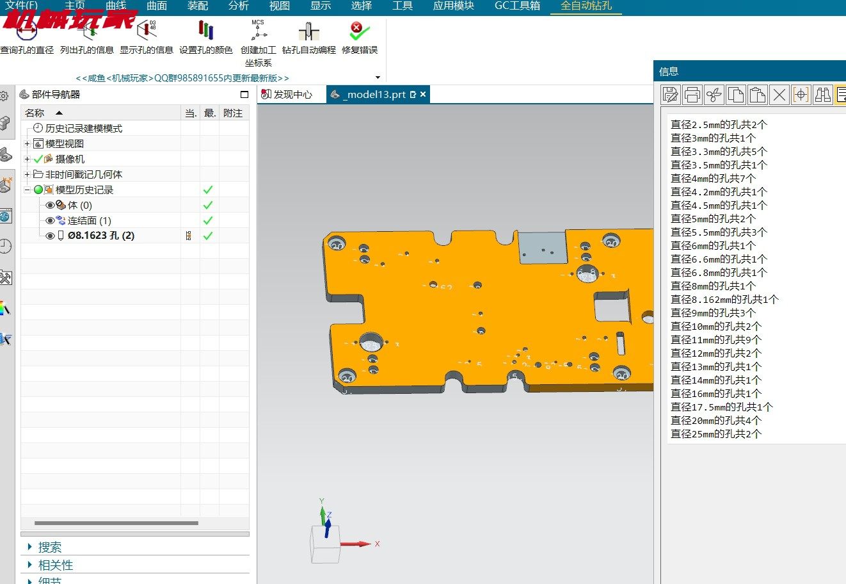The image size is (846, 584).
Task: Expand the 非时间戳记几何体 tree node
Action: click(x=28, y=174)
